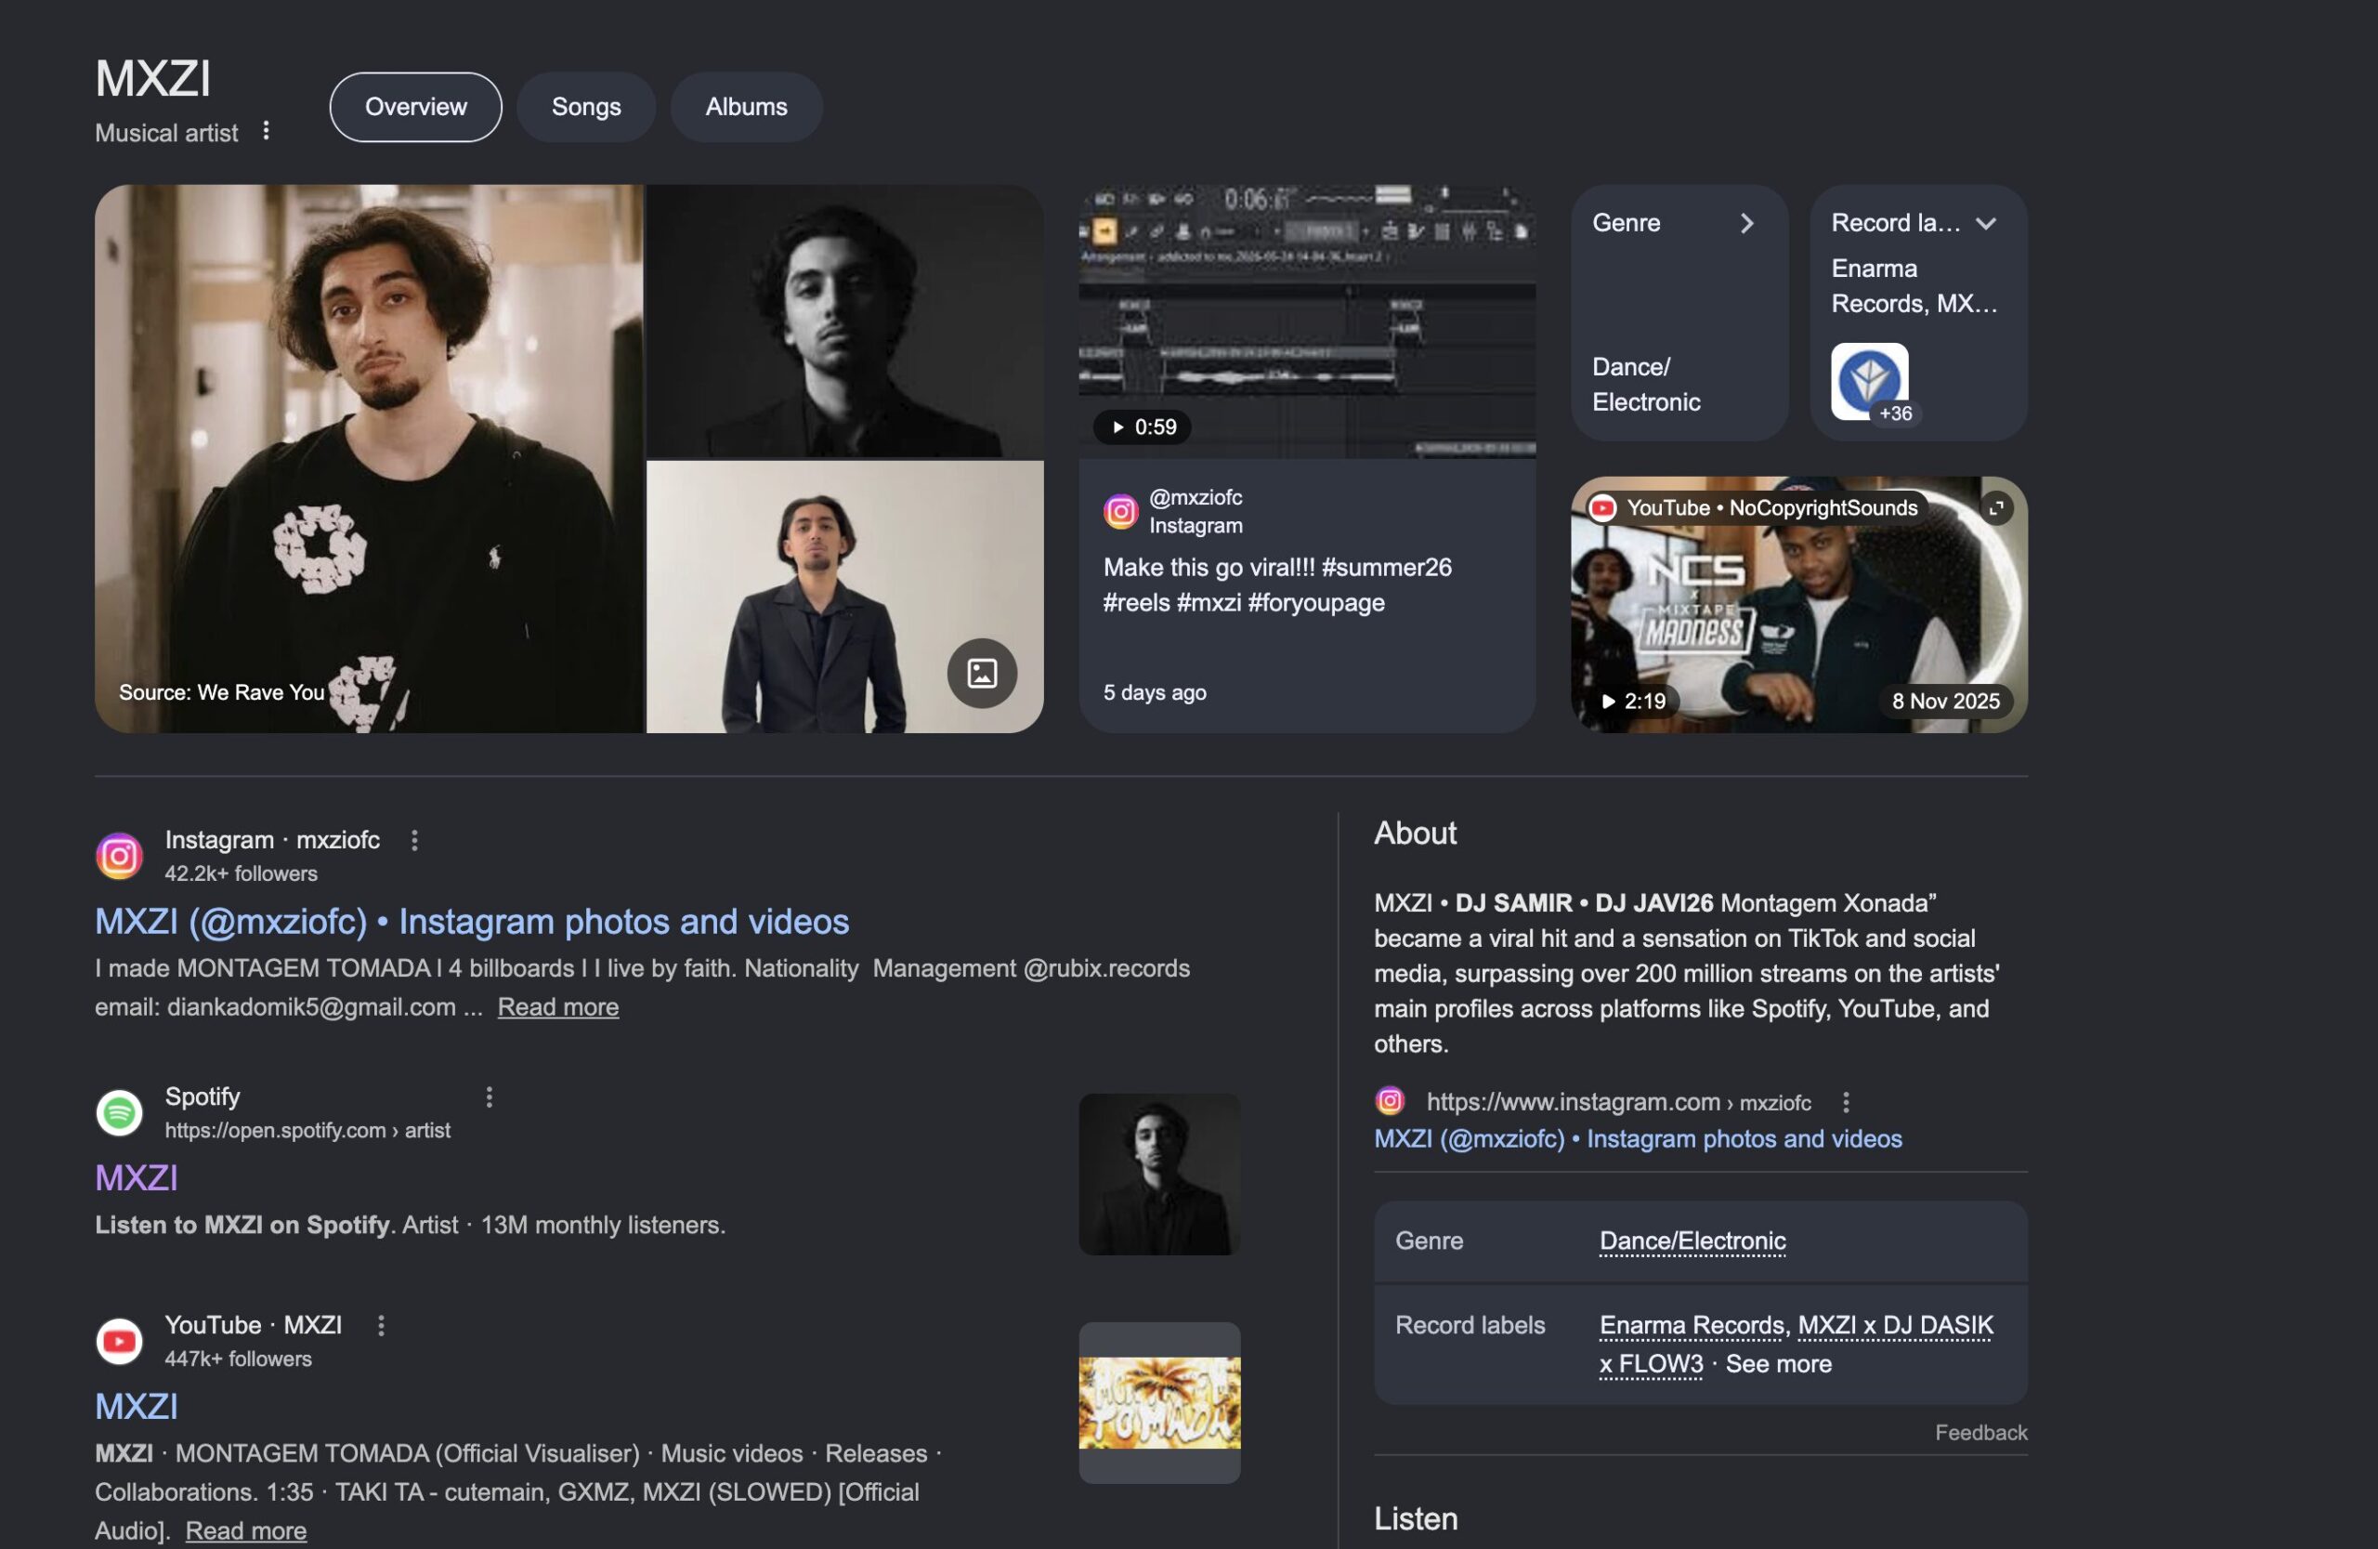Click Read more in YouTube result snippet

pos(246,1530)
